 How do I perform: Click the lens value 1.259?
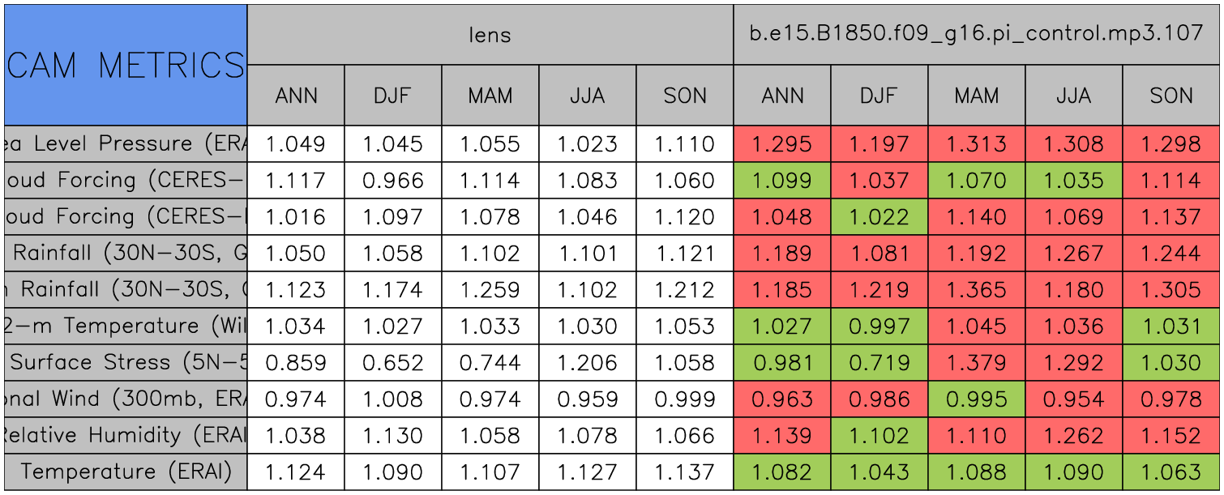click(x=490, y=289)
